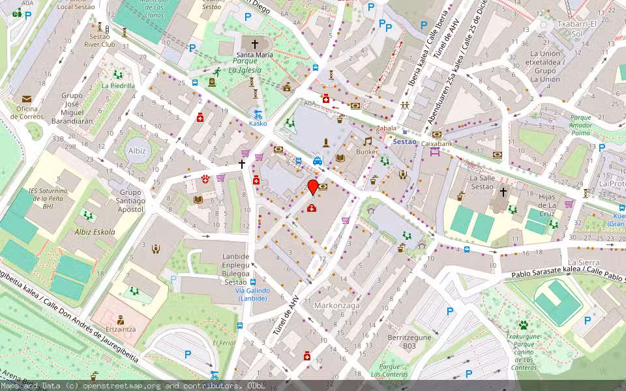Select the 'Parque Las Canteras' label

coord(389,370)
